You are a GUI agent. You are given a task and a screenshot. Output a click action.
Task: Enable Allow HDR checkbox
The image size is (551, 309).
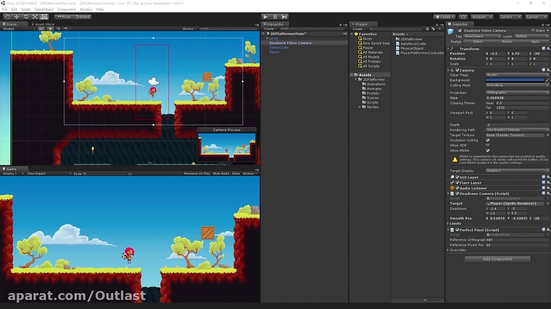(488, 145)
